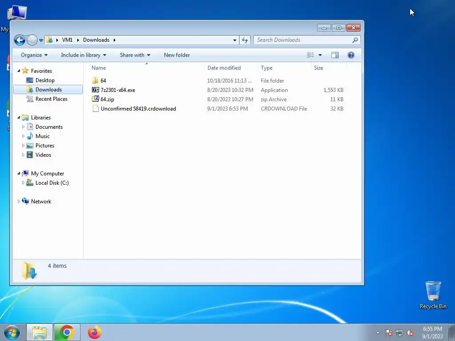Image resolution: width=455 pixels, height=341 pixels.
Task: Launch Firefox from the taskbar
Action: pos(95,332)
